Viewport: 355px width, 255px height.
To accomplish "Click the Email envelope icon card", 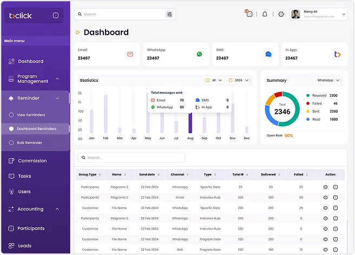I will (130, 54).
